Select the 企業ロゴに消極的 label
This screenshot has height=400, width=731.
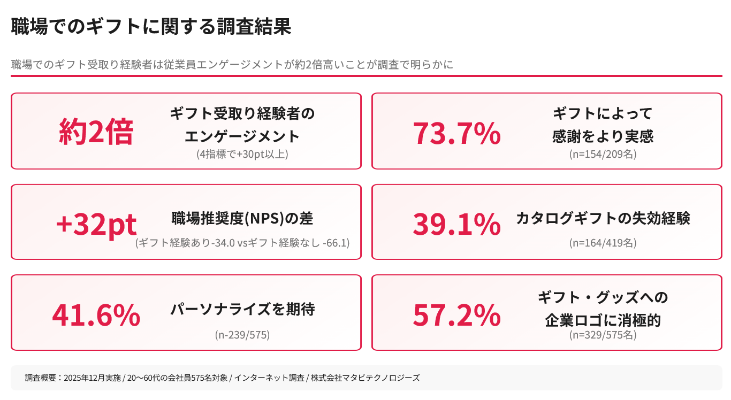pos(603,320)
